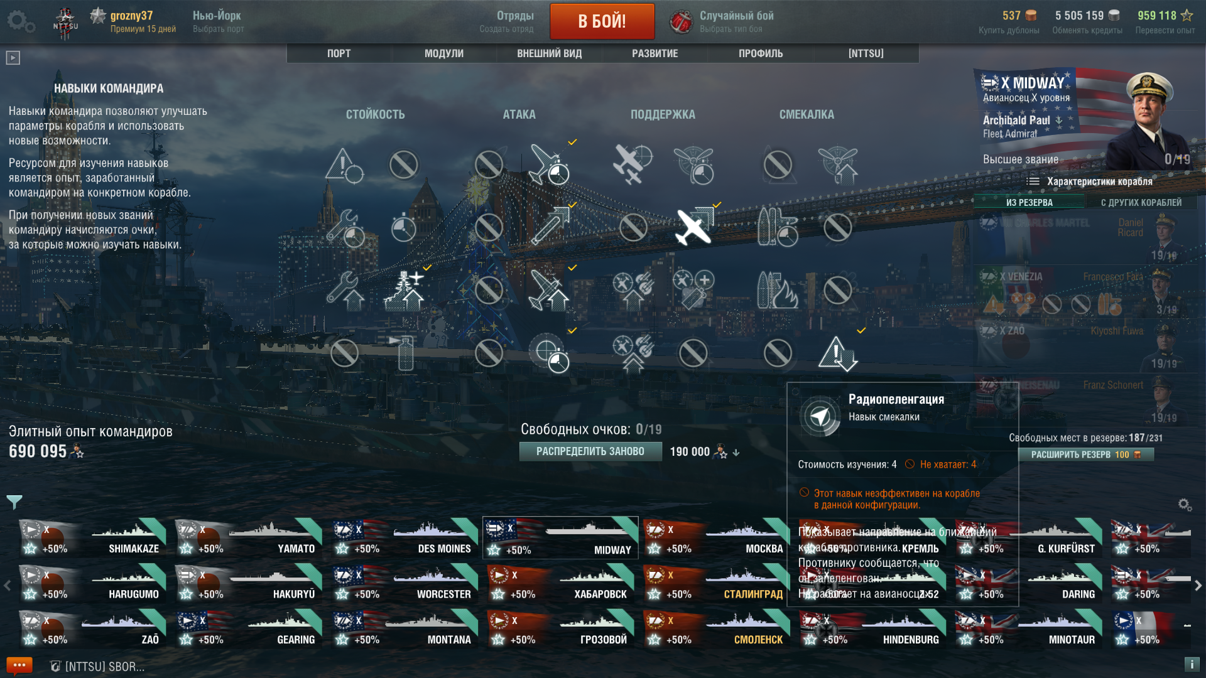The height and width of the screenshot is (678, 1206).
Task: Open the chat bubble icon at bottom left
Action: point(19,665)
